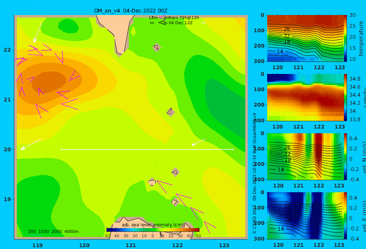Image resolution: width=366 pixels, height=249 pixels.
Task: Click the 26 contour label in temperature panel
Action: coord(287,29)
